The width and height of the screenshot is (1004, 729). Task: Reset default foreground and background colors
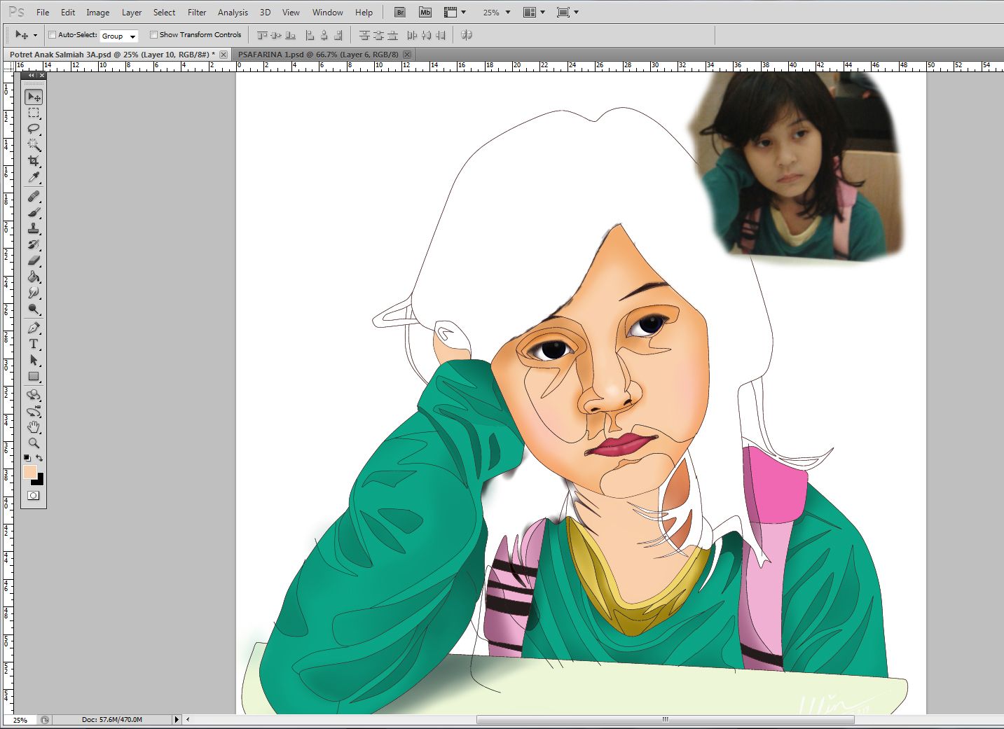click(x=27, y=458)
